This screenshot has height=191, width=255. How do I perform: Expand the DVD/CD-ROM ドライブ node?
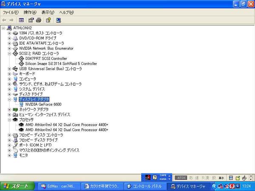[9, 38]
